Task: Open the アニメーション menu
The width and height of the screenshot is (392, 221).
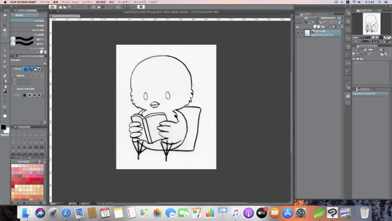Action: point(70,2)
